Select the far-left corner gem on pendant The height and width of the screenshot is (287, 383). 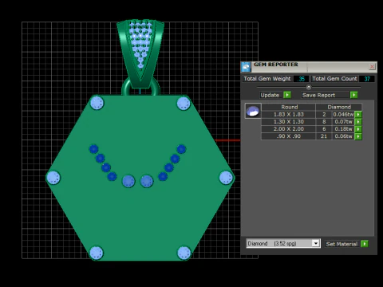point(53,178)
